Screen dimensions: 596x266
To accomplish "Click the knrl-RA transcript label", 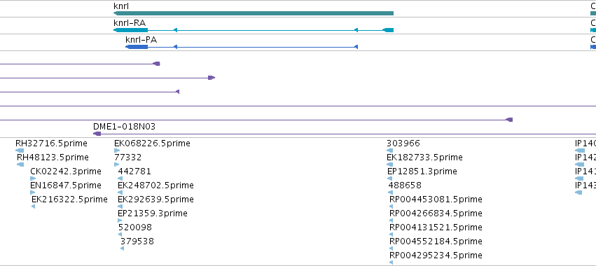I will (130, 22).
